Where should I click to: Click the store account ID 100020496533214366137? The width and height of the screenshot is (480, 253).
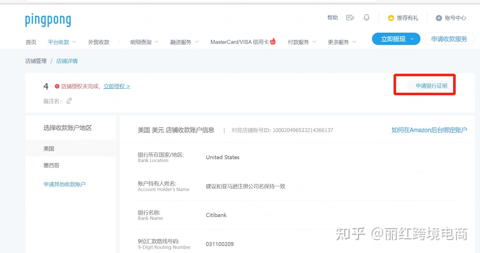pos(303,130)
